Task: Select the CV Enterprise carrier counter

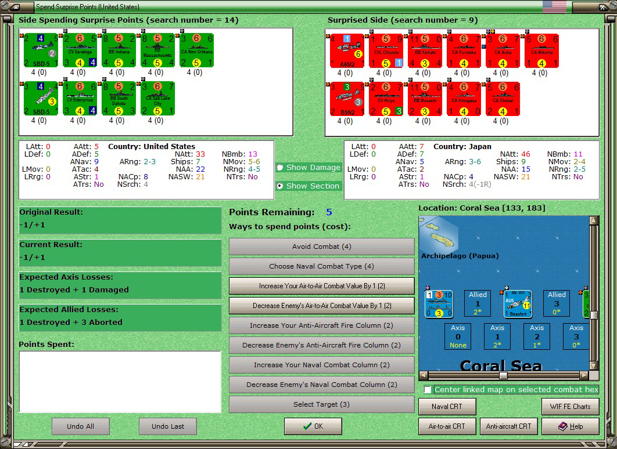Action: point(80,99)
